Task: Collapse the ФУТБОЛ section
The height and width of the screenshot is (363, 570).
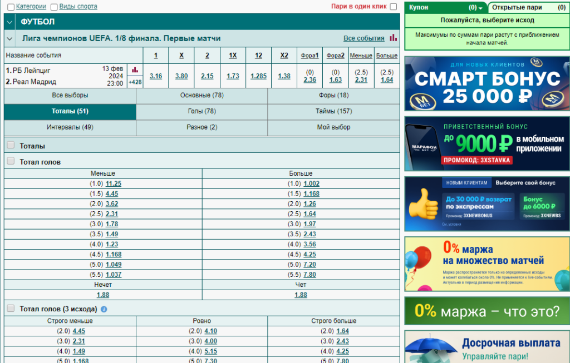Action: pyautogui.click(x=10, y=22)
